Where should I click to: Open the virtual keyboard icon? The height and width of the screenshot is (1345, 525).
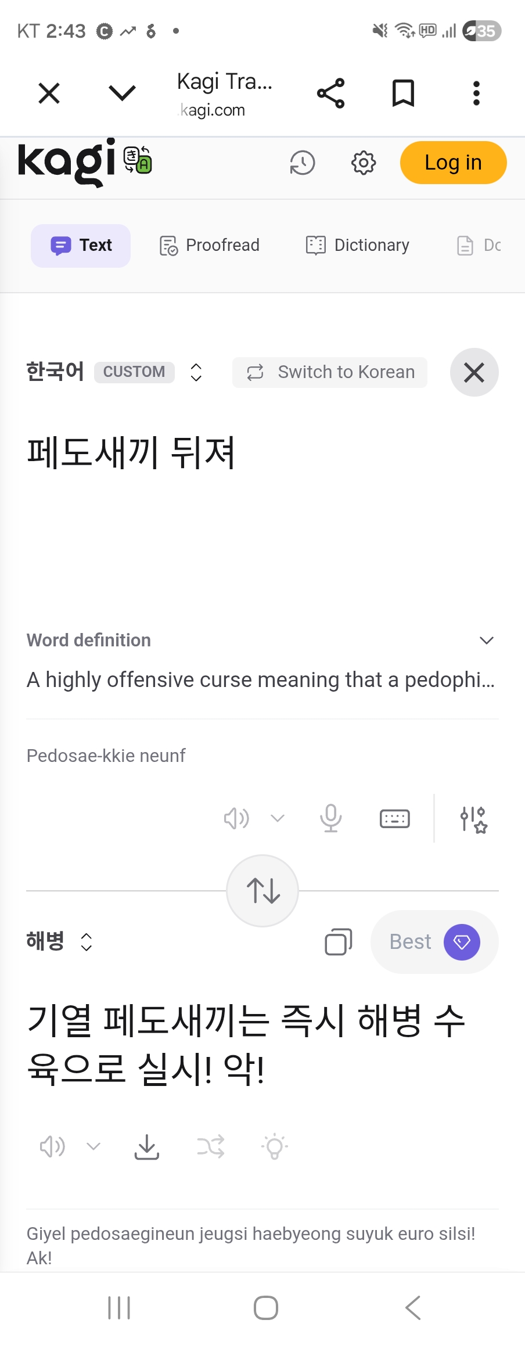click(x=394, y=818)
